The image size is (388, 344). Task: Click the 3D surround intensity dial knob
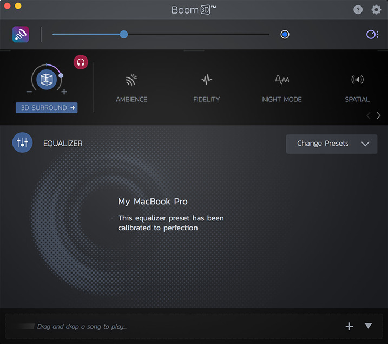pos(61,75)
